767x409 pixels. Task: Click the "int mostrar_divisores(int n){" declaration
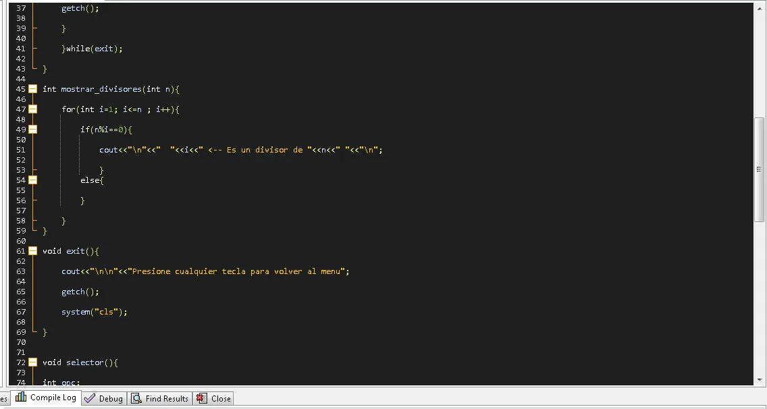click(x=111, y=89)
